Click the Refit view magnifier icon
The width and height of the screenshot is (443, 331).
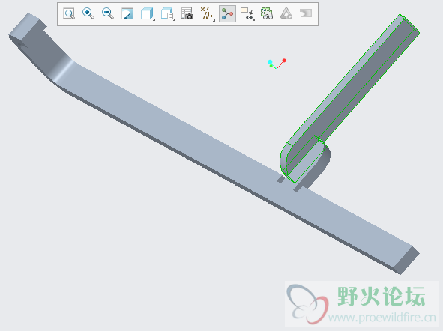point(69,13)
